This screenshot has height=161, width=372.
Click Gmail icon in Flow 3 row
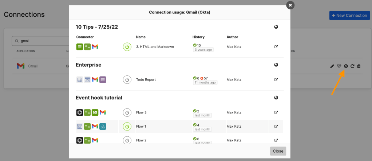click(103, 112)
